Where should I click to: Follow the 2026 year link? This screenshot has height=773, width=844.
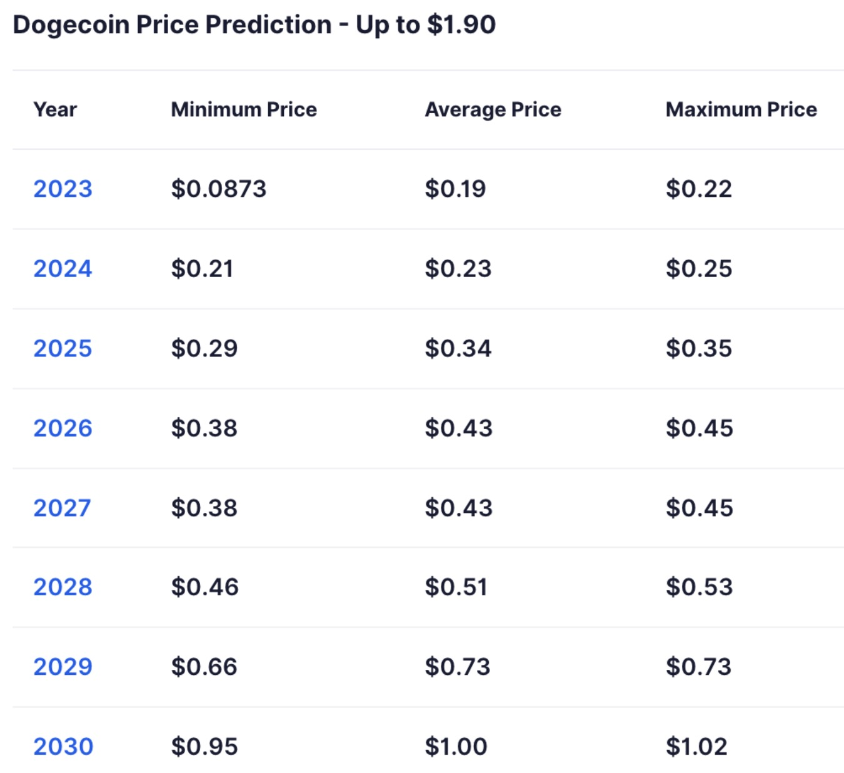pos(63,428)
